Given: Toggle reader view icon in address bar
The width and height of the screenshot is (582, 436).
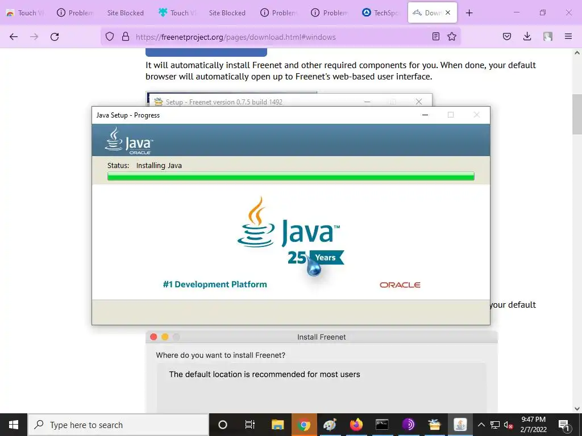Looking at the screenshot, I should click(x=436, y=36).
